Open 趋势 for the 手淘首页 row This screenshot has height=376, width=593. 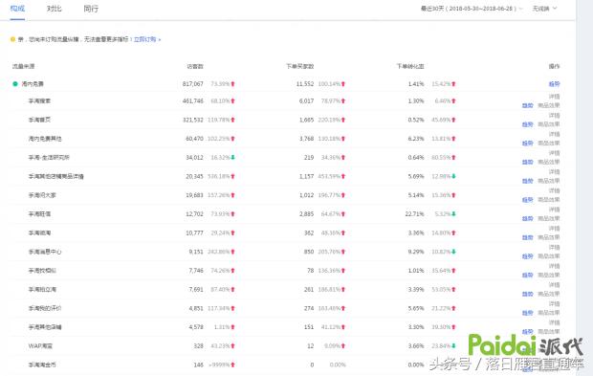tap(528, 124)
